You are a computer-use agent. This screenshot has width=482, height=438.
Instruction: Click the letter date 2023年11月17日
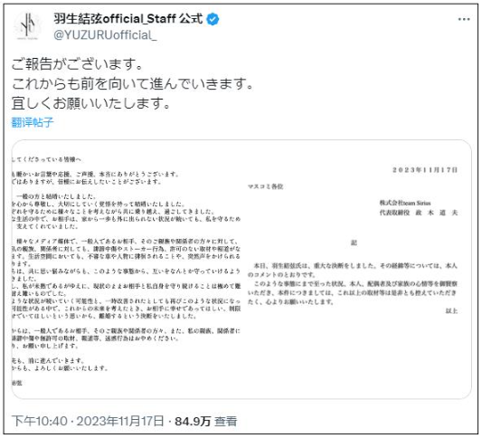pyautogui.click(x=425, y=170)
